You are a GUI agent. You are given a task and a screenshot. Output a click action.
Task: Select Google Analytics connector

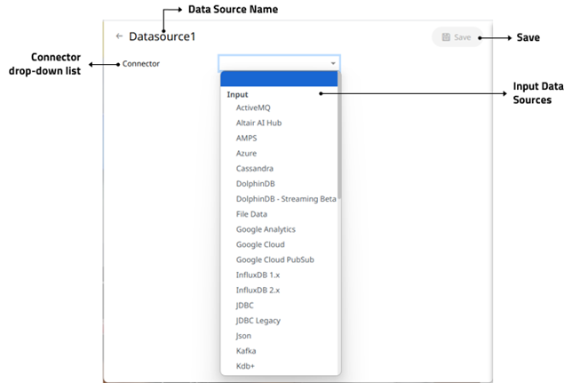[266, 229]
